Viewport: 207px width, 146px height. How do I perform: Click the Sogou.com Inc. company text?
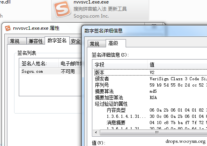click(x=91, y=16)
